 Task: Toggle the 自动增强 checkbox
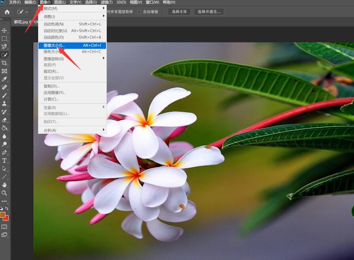click(139, 12)
